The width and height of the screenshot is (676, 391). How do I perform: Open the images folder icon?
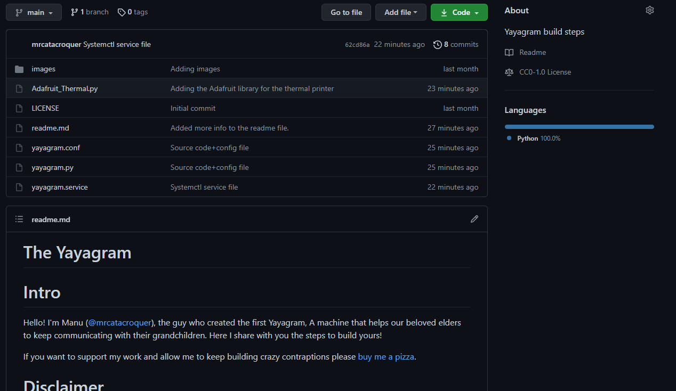pyautogui.click(x=19, y=68)
